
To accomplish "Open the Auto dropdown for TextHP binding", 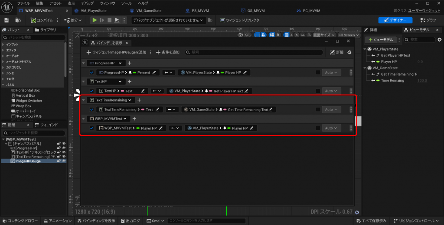I will pyautogui.click(x=331, y=91).
